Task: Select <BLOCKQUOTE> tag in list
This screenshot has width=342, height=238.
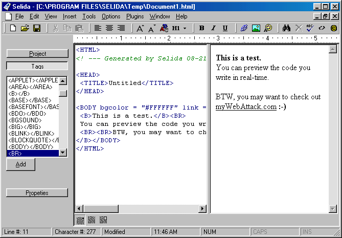Action: coord(33,140)
